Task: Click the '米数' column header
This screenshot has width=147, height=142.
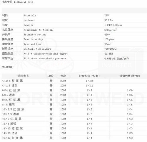Action: click(63, 76)
